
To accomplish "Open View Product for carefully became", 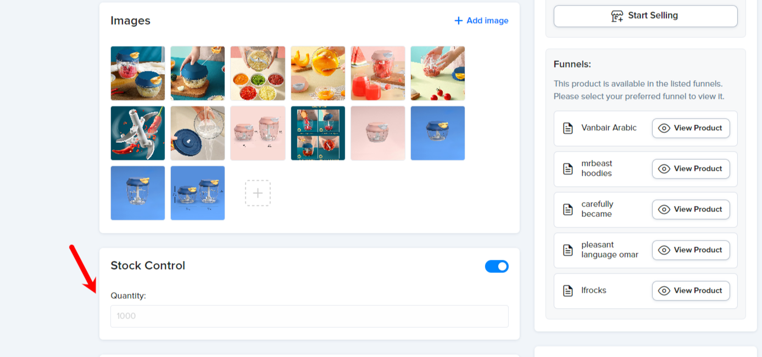I will [x=691, y=209].
